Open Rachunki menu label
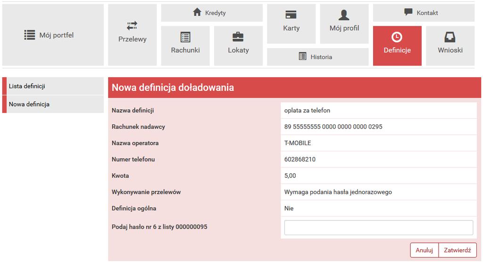 (x=185, y=50)
